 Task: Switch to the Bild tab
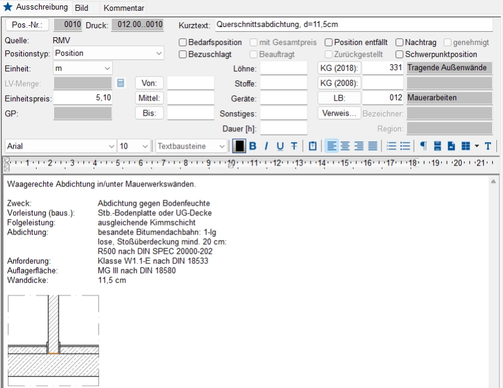tap(81, 8)
